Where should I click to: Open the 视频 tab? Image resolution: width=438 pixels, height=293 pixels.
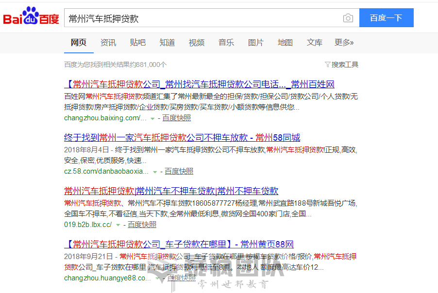click(x=197, y=42)
